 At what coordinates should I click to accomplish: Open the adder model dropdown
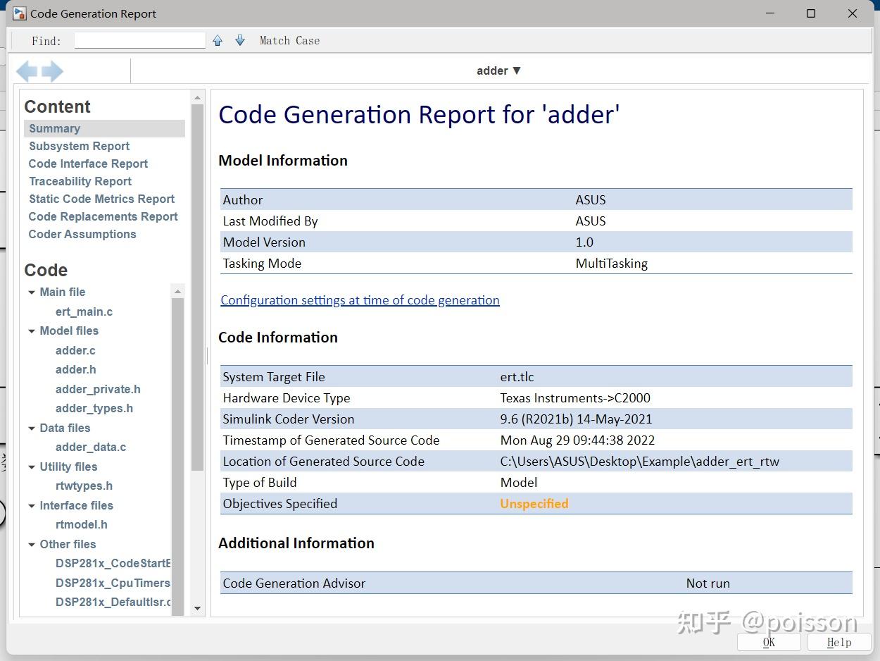pyautogui.click(x=498, y=70)
